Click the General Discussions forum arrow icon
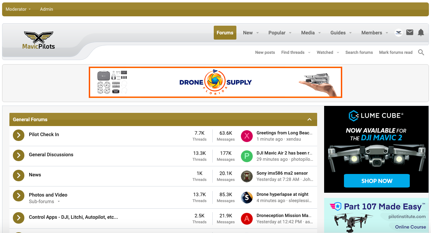431x233 pixels. pos(18,155)
